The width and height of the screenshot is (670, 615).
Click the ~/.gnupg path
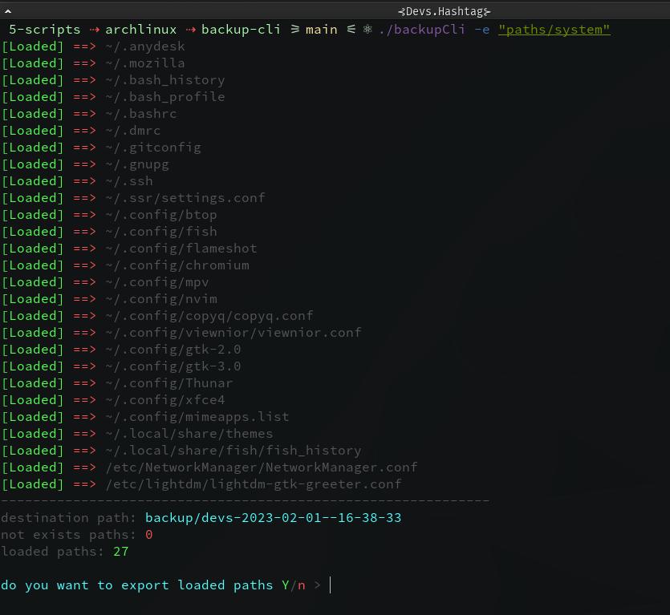point(136,164)
